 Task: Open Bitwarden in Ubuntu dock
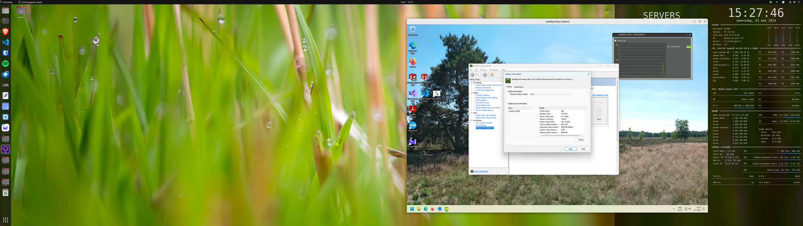[x=6, y=53]
